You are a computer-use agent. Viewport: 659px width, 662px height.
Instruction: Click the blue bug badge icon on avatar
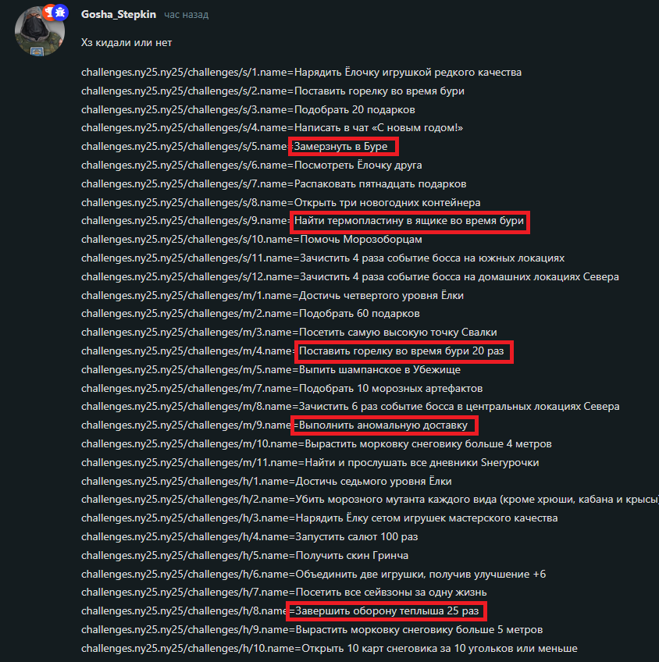pyautogui.click(x=61, y=13)
